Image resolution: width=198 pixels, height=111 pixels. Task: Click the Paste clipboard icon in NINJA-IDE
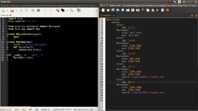pyautogui.click(x=153, y=10)
